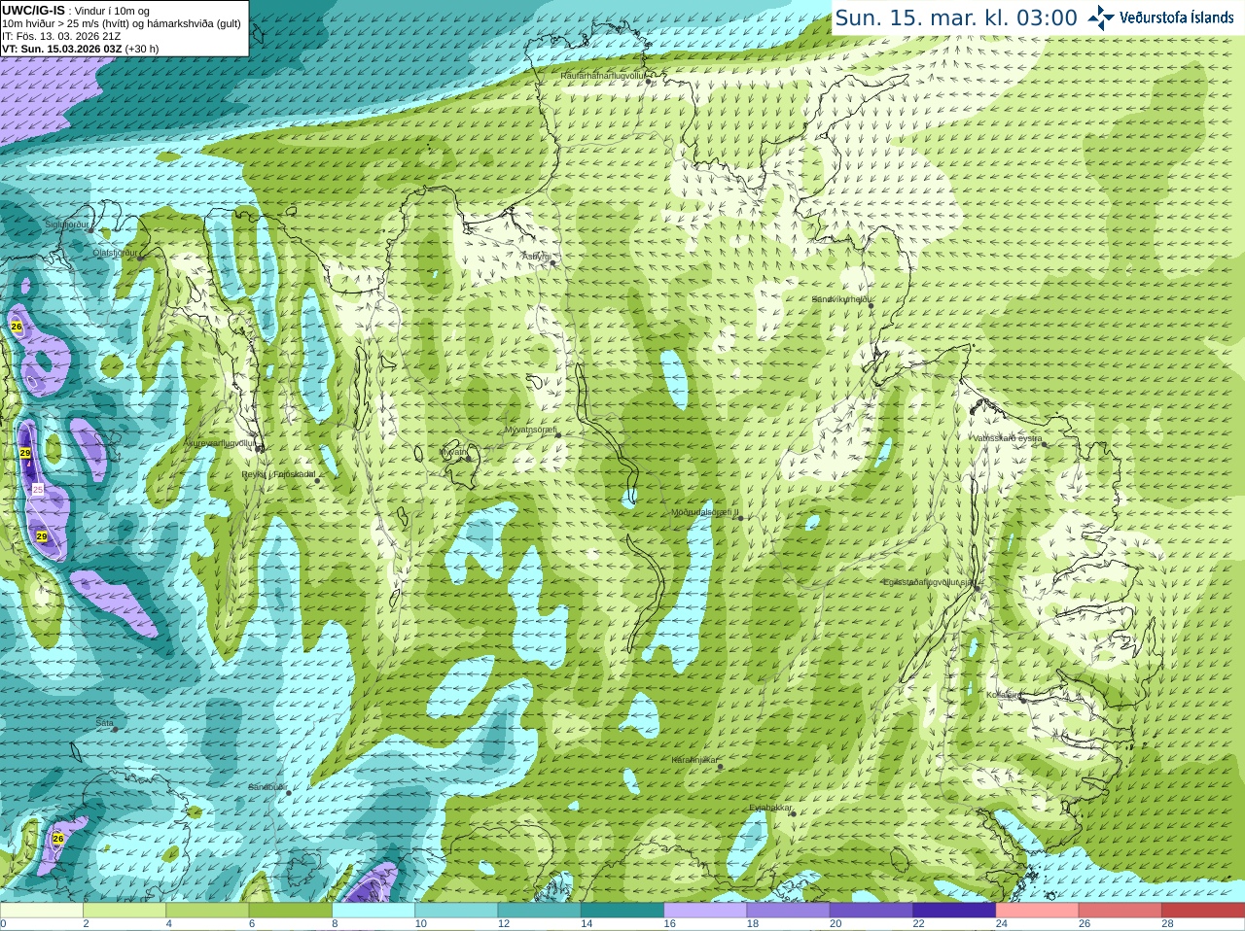Click the Sáta station label
1245x931 pixels.
[x=104, y=723]
